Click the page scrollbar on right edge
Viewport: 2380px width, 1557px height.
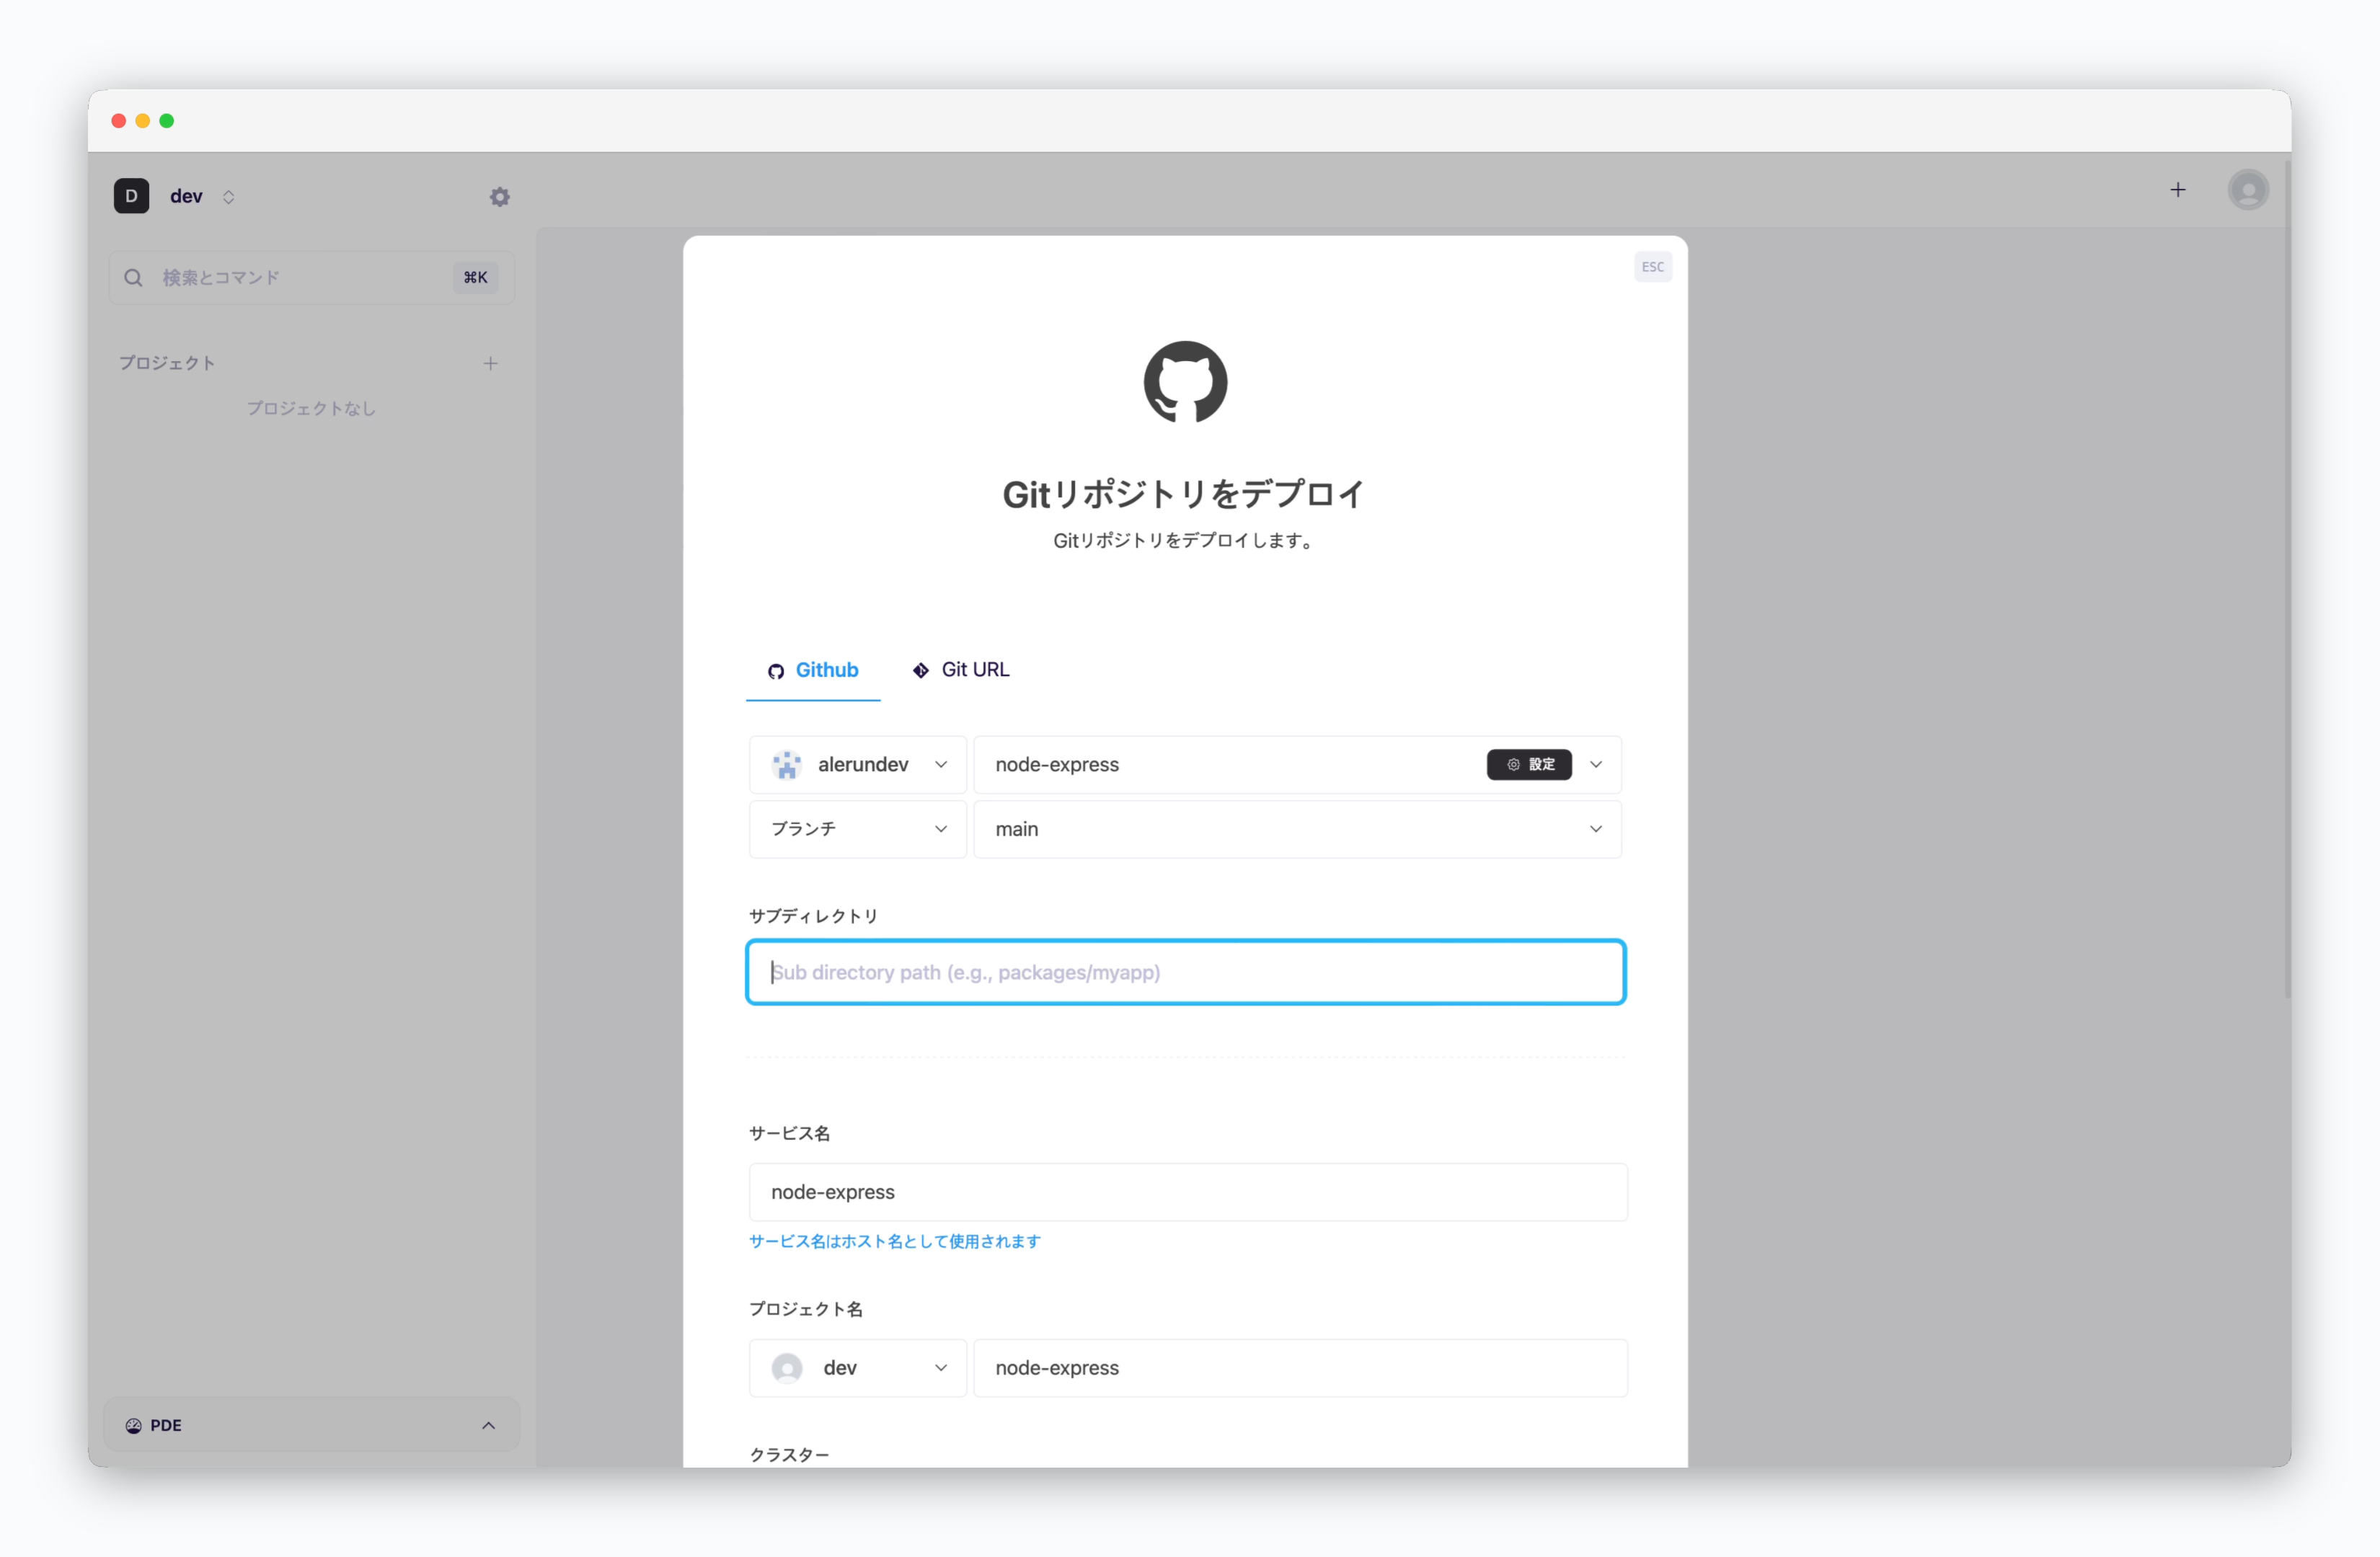pyautogui.click(x=2286, y=580)
